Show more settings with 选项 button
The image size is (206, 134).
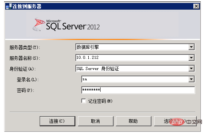pos(175,121)
